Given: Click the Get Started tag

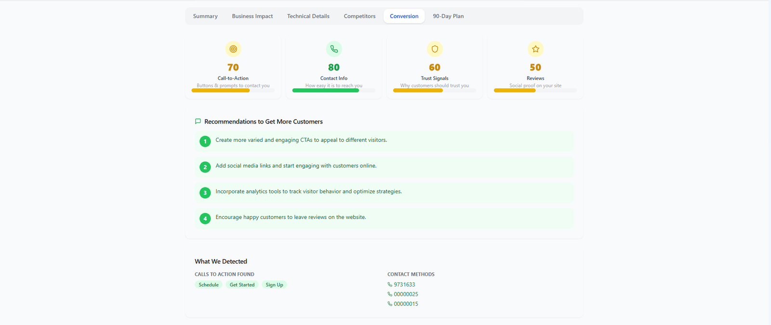Looking at the screenshot, I should point(242,285).
